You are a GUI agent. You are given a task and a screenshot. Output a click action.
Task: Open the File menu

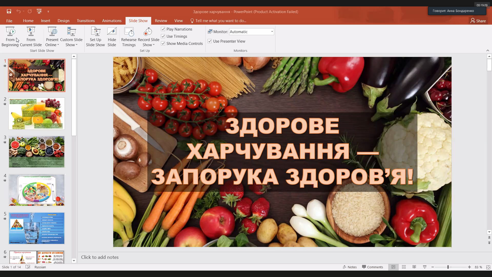pos(9,21)
